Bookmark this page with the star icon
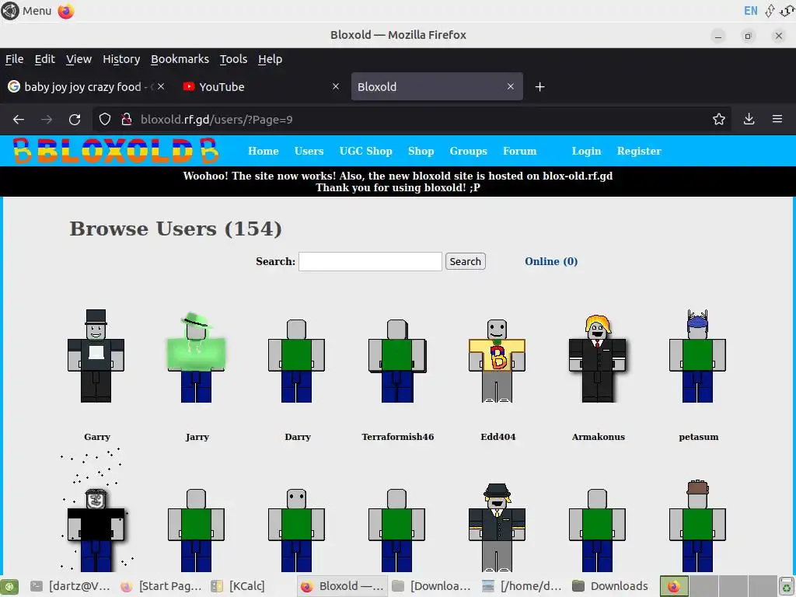Screen dimensions: 796x597 tap(718, 119)
